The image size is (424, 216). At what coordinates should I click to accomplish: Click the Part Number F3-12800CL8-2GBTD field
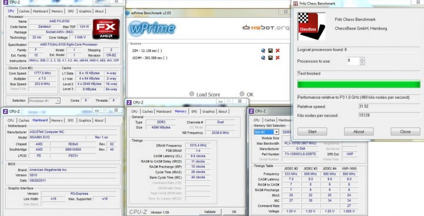click(x=300, y=154)
